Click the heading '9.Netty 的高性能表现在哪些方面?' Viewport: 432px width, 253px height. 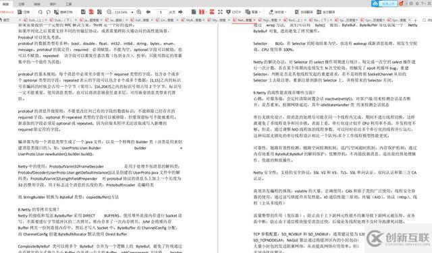click(283, 93)
